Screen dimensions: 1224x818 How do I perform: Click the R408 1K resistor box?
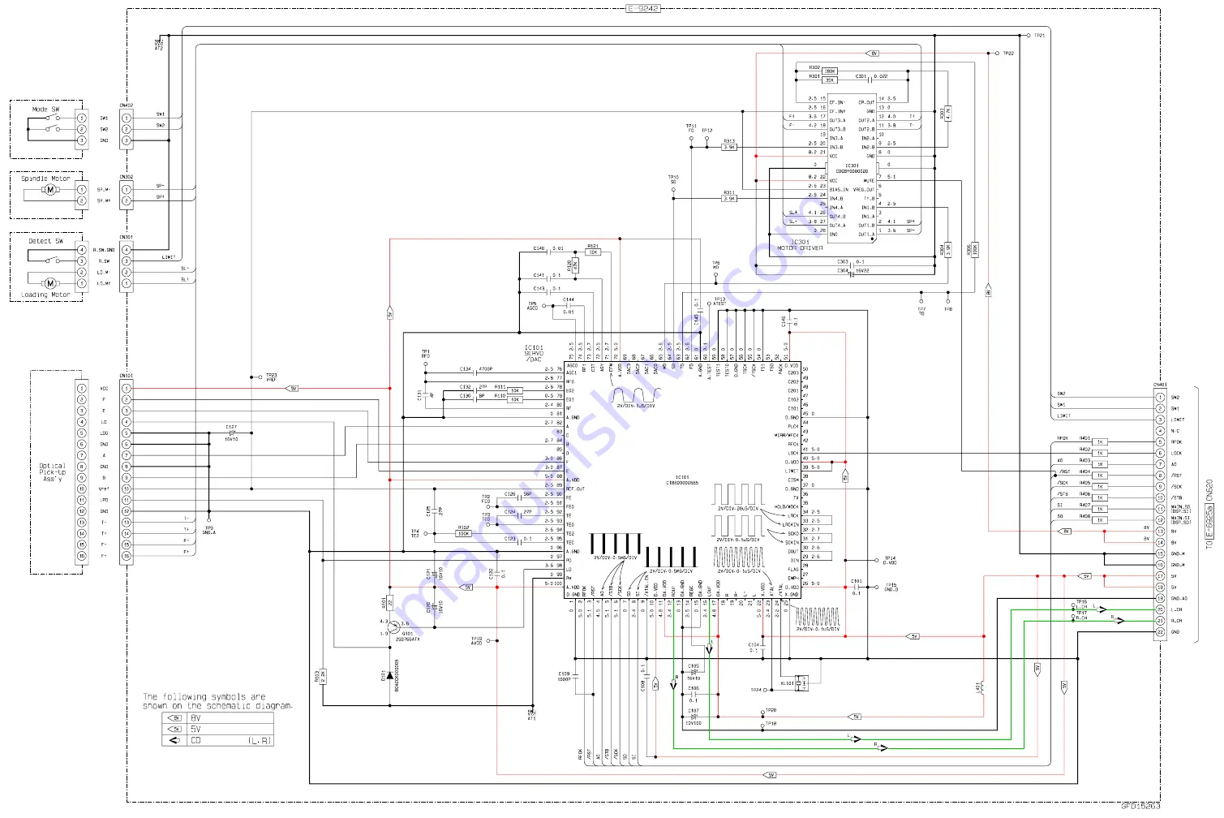1100,520
